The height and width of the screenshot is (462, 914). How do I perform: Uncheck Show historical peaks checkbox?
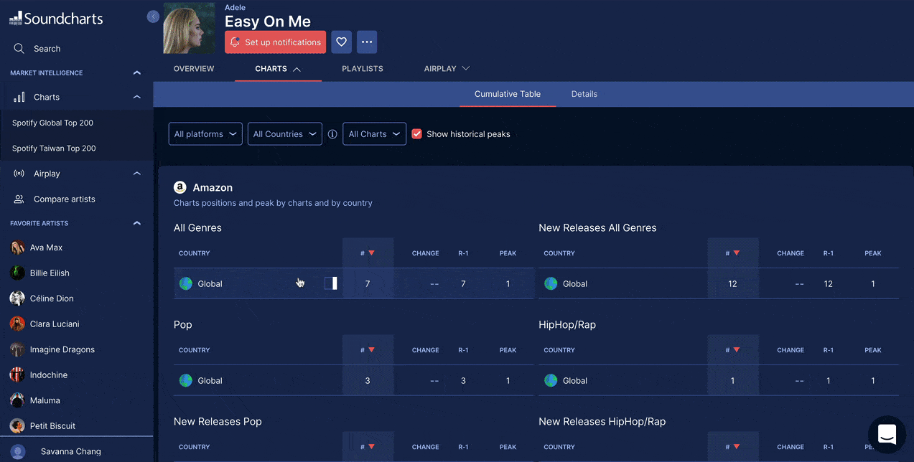click(416, 134)
